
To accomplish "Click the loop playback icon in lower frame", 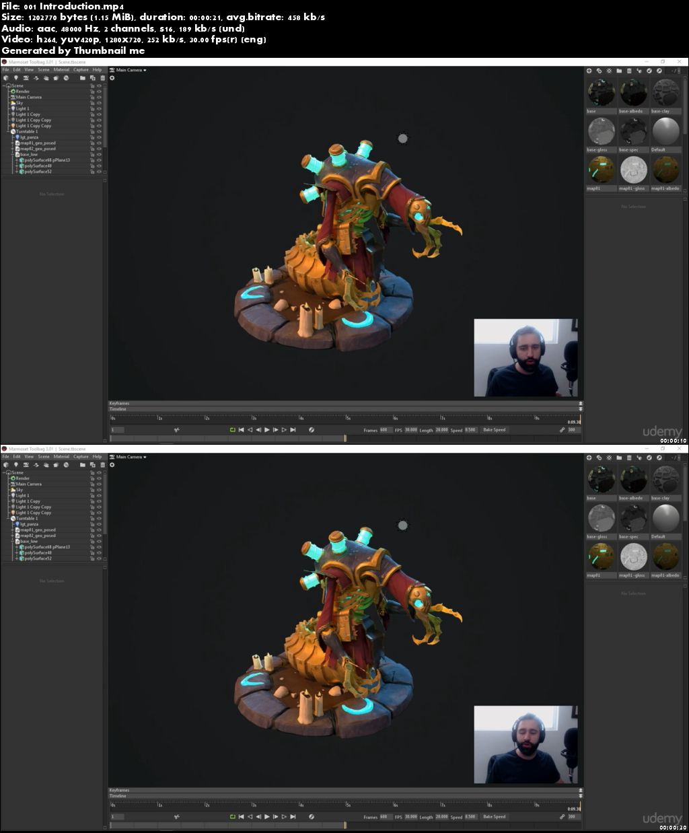I will [x=233, y=816].
